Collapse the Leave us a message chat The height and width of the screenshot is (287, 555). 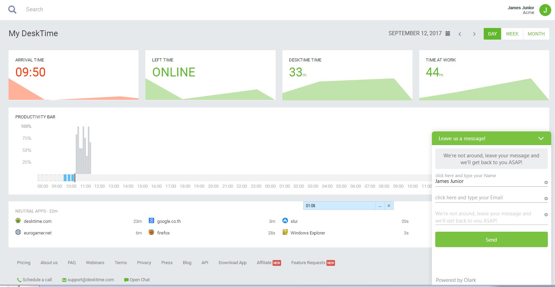tap(541, 138)
